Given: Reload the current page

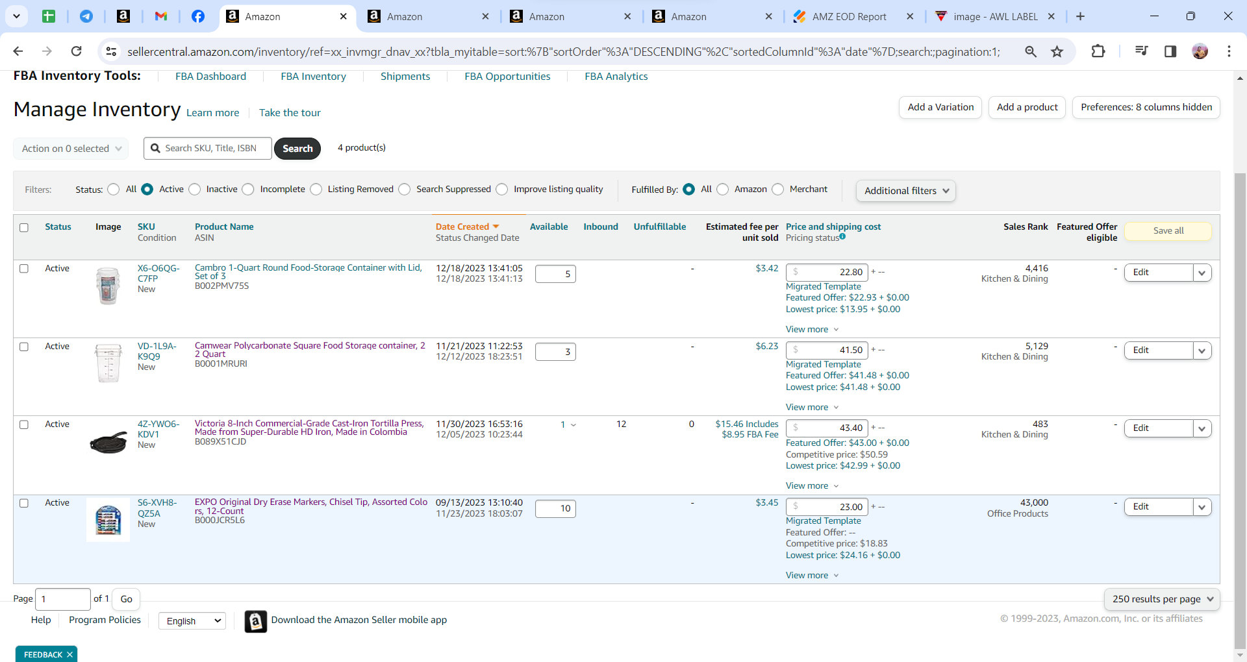Looking at the screenshot, I should tap(77, 51).
